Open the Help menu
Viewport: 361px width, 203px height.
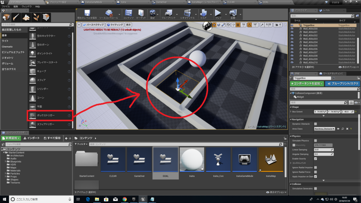click(37, 6)
